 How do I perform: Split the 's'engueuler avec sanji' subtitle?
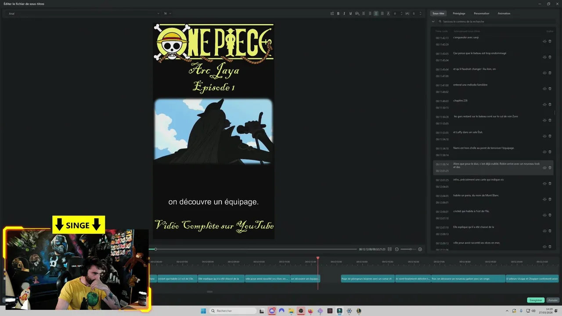click(x=544, y=41)
